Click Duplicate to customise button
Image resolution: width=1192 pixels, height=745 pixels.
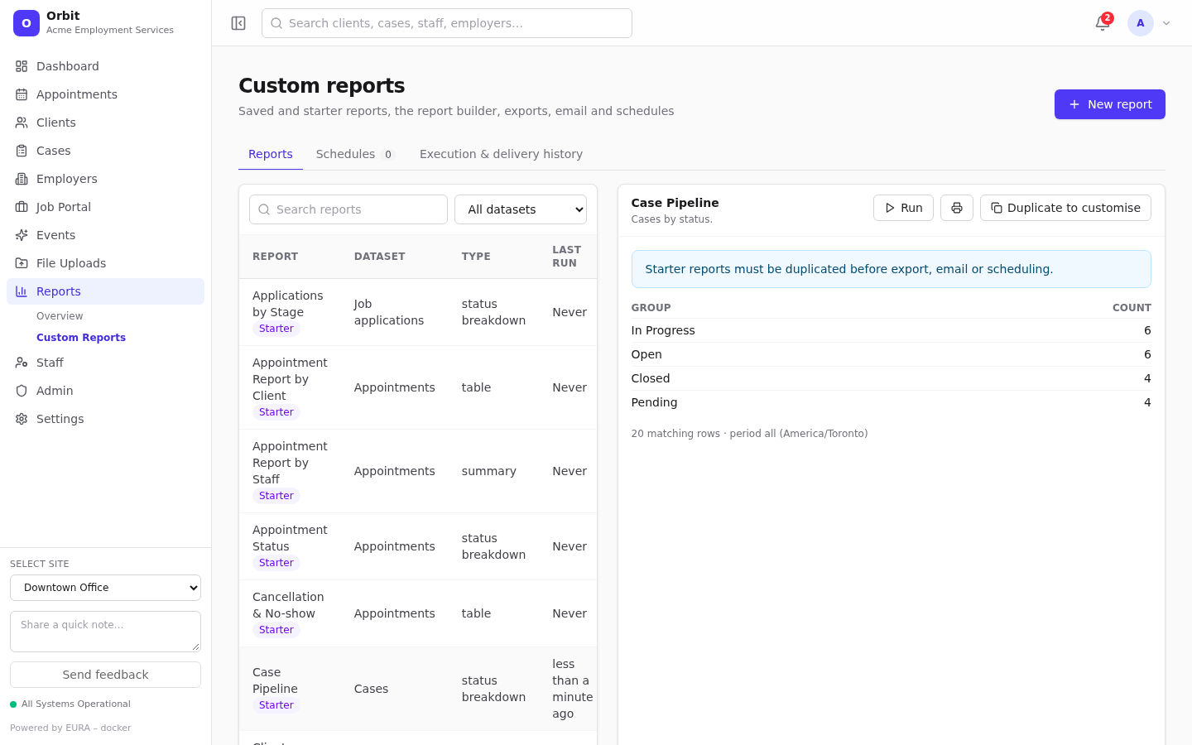point(1065,208)
